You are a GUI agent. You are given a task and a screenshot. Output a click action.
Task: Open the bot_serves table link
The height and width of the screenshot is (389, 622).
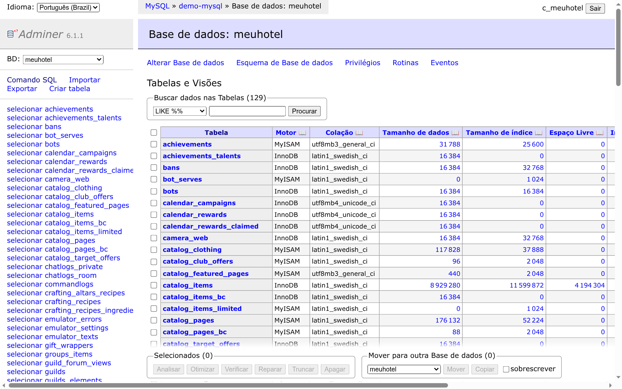tap(182, 179)
